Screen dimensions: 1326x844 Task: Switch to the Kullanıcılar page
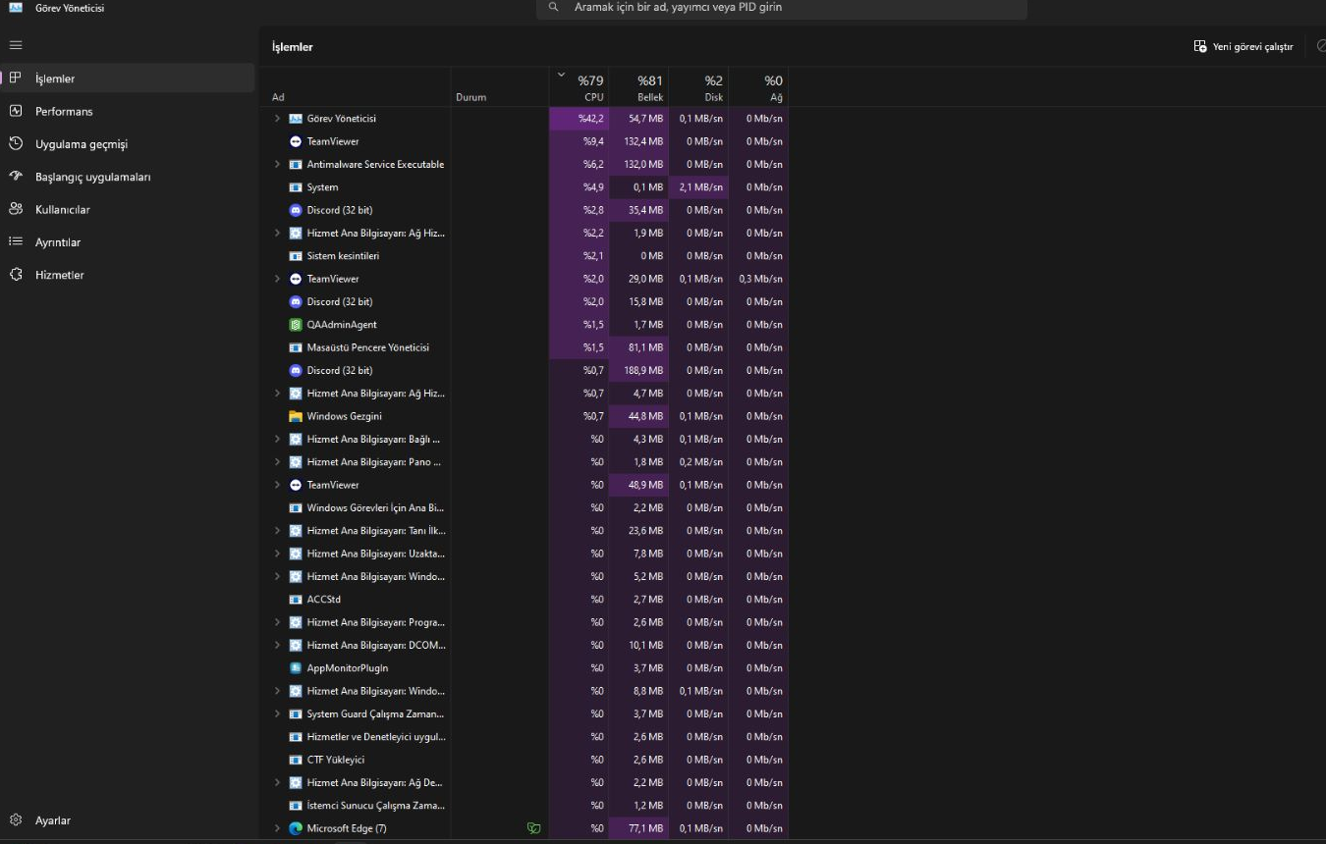pyautogui.click(x=128, y=209)
